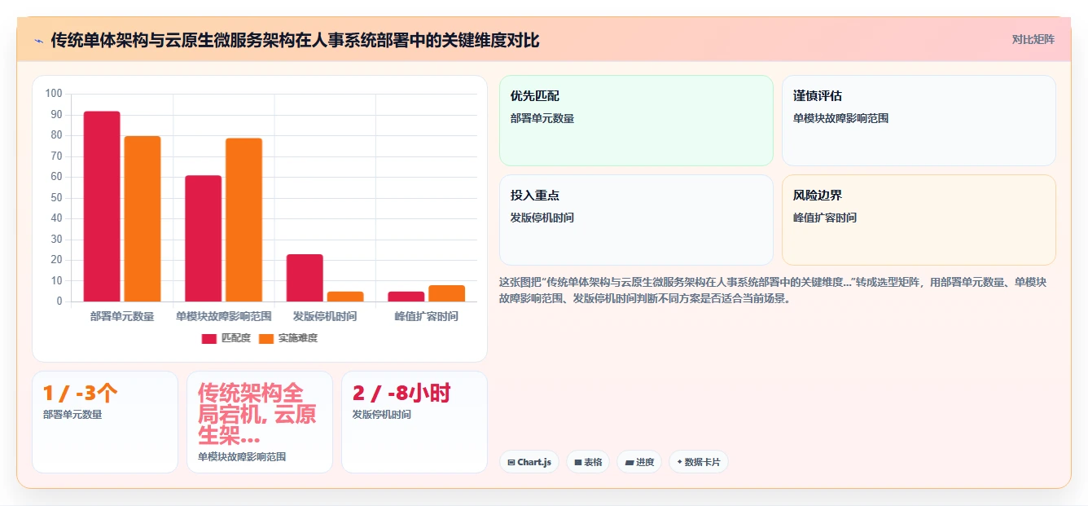This screenshot has height=506, width=1088.
Task: Click the 100 y-axis tick label
Action: click(x=54, y=94)
